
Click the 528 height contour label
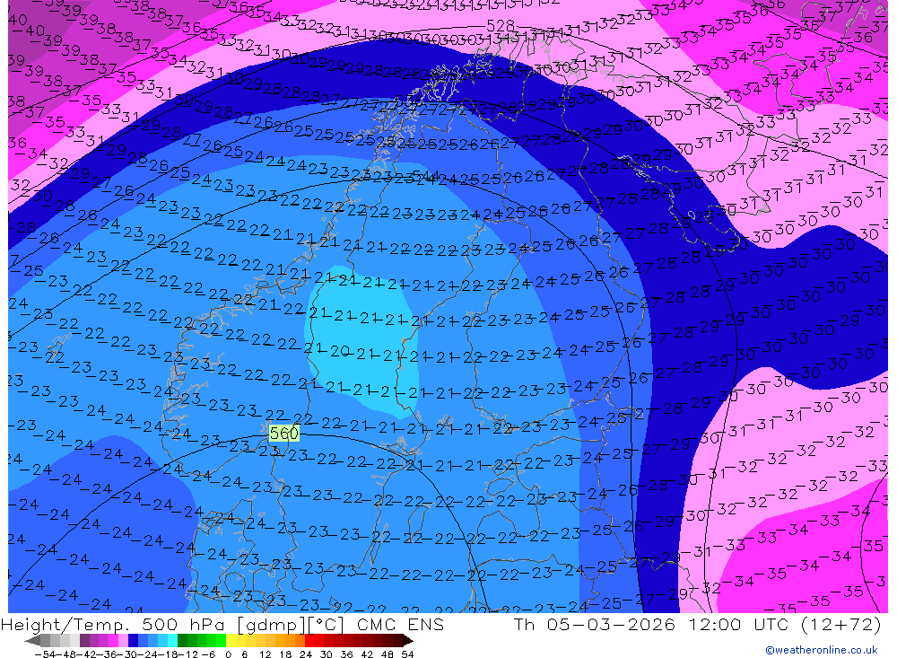501,26
